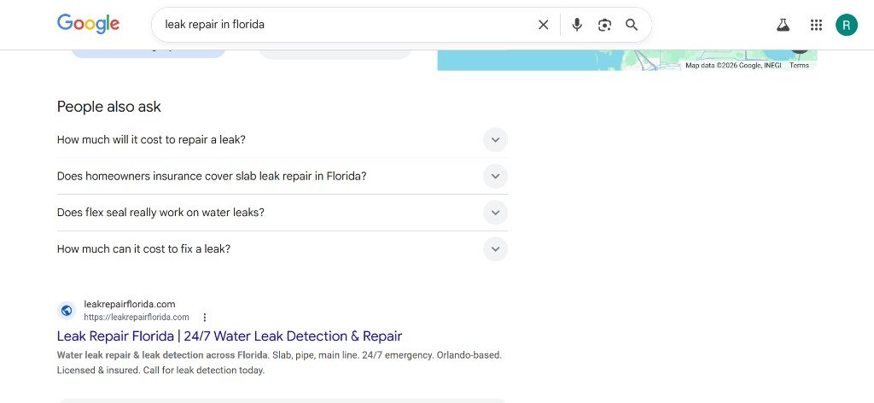Clear the search query with X icon
Viewport: 874px width, 403px height.
click(543, 25)
